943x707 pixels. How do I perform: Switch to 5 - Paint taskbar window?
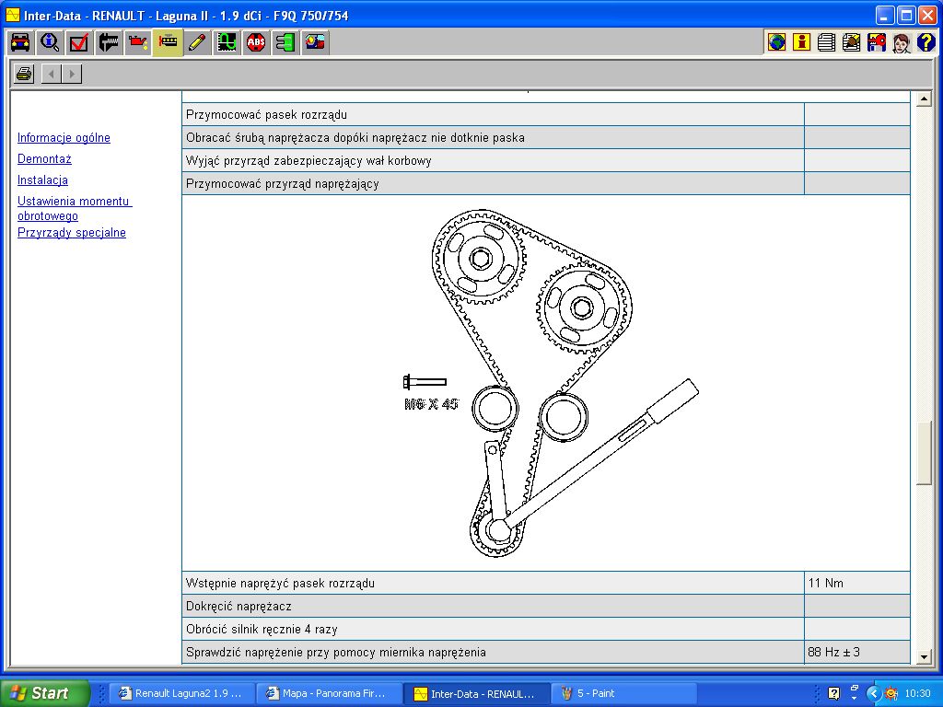click(623, 693)
